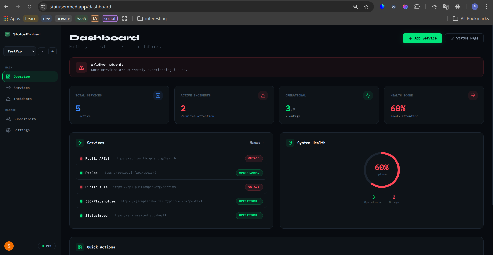The width and height of the screenshot is (493, 255).
Task: Open the dev bookmark folder
Action: point(47,18)
